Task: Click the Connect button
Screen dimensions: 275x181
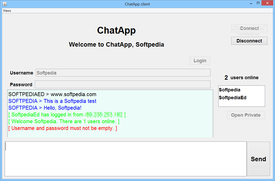Action: coord(249,28)
